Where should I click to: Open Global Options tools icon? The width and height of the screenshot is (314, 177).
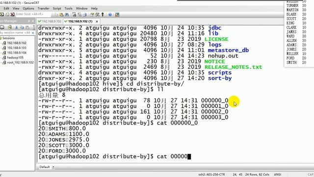coord(97,14)
